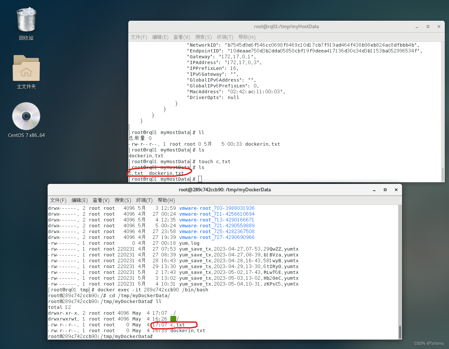449x349 pixels.
Task: Click the "docker exec -it 289c742ccb90 /bin/bash" command
Action: [153, 290]
